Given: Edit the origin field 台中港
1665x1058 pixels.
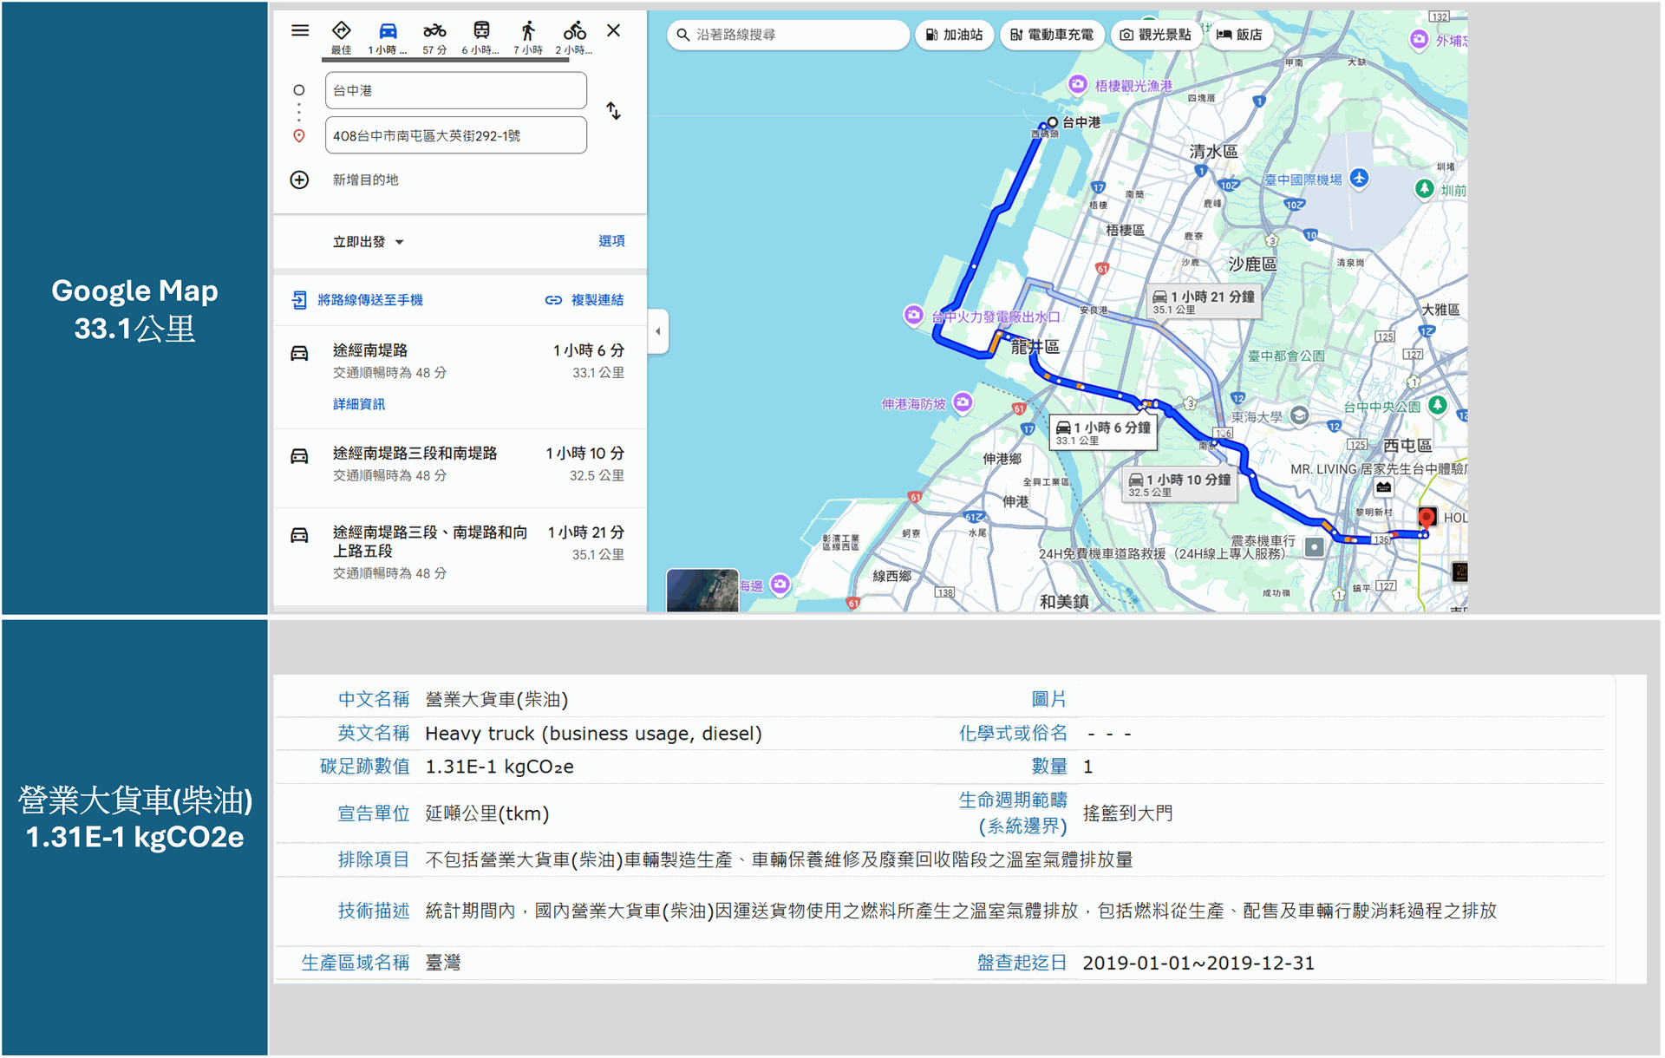Looking at the screenshot, I should (456, 90).
